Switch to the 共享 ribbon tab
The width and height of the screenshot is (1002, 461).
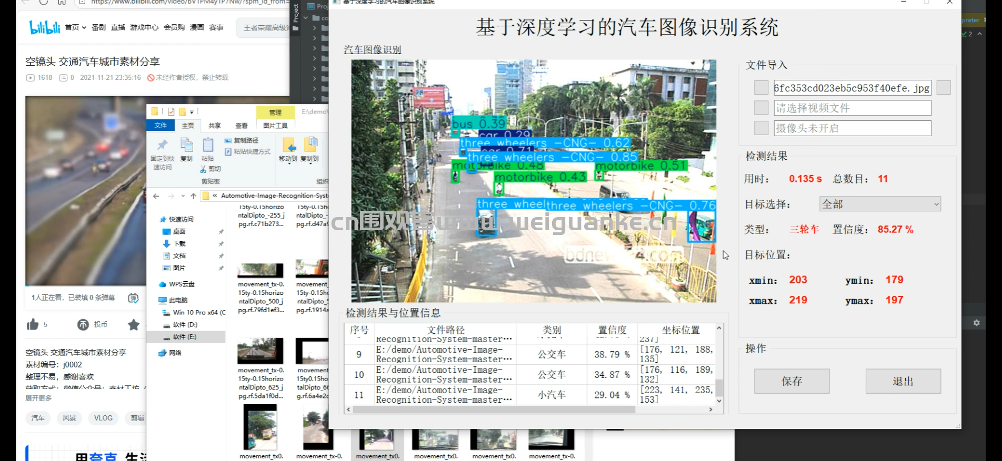[214, 126]
